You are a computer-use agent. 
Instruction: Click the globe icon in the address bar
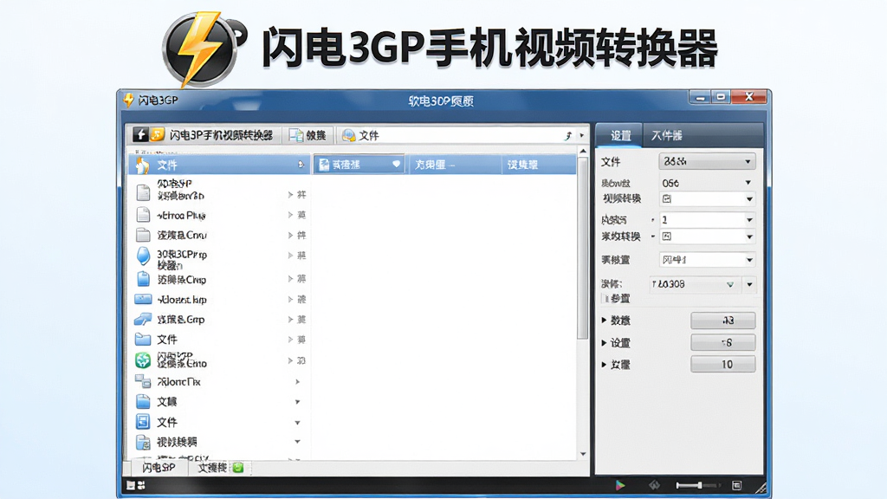(348, 135)
